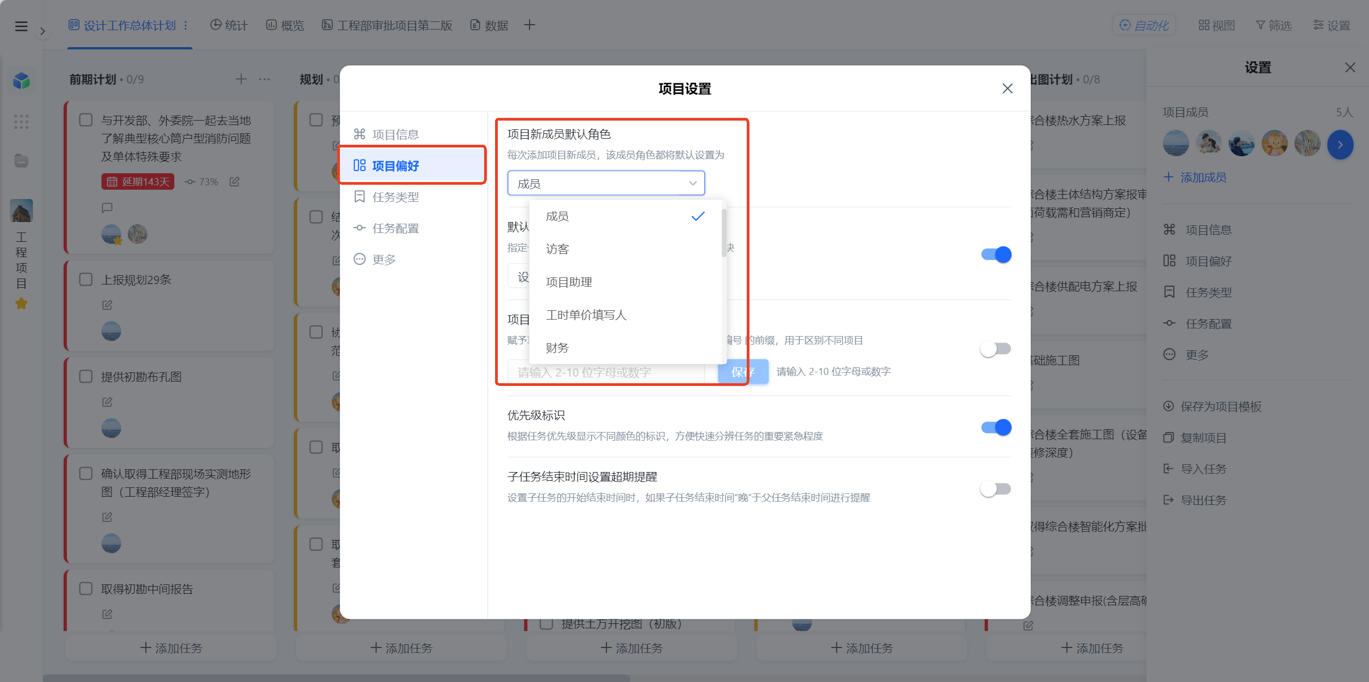Viewport: 1369px width, 682px height.
Task: Select 更多 in dialog sidebar
Action: click(413, 259)
